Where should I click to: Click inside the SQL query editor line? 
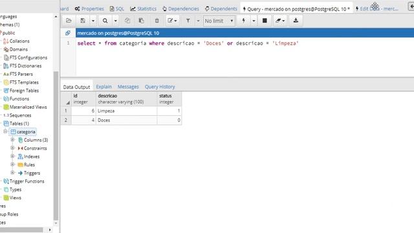click(188, 43)
